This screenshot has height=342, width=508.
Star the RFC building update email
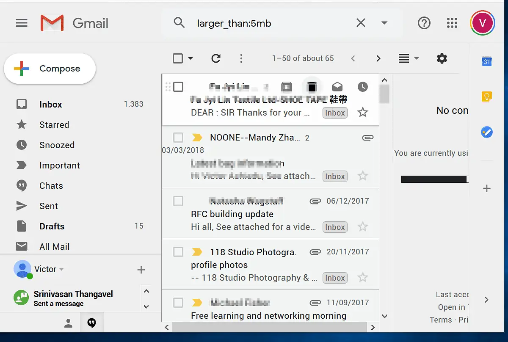click(362, 227)
